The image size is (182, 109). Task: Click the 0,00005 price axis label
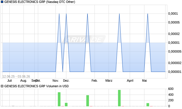(174, 22)
